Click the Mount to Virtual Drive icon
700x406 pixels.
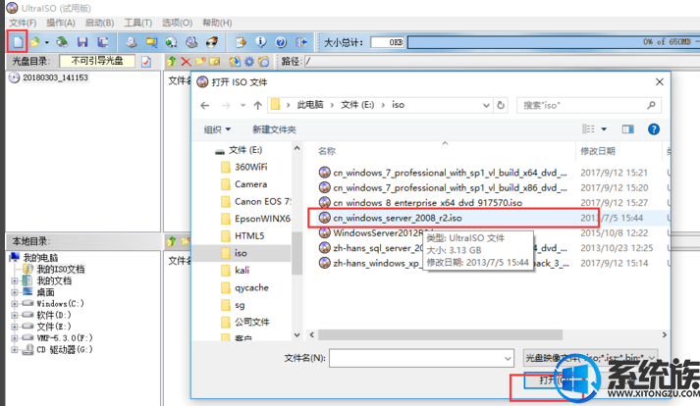tap(192, 42)
